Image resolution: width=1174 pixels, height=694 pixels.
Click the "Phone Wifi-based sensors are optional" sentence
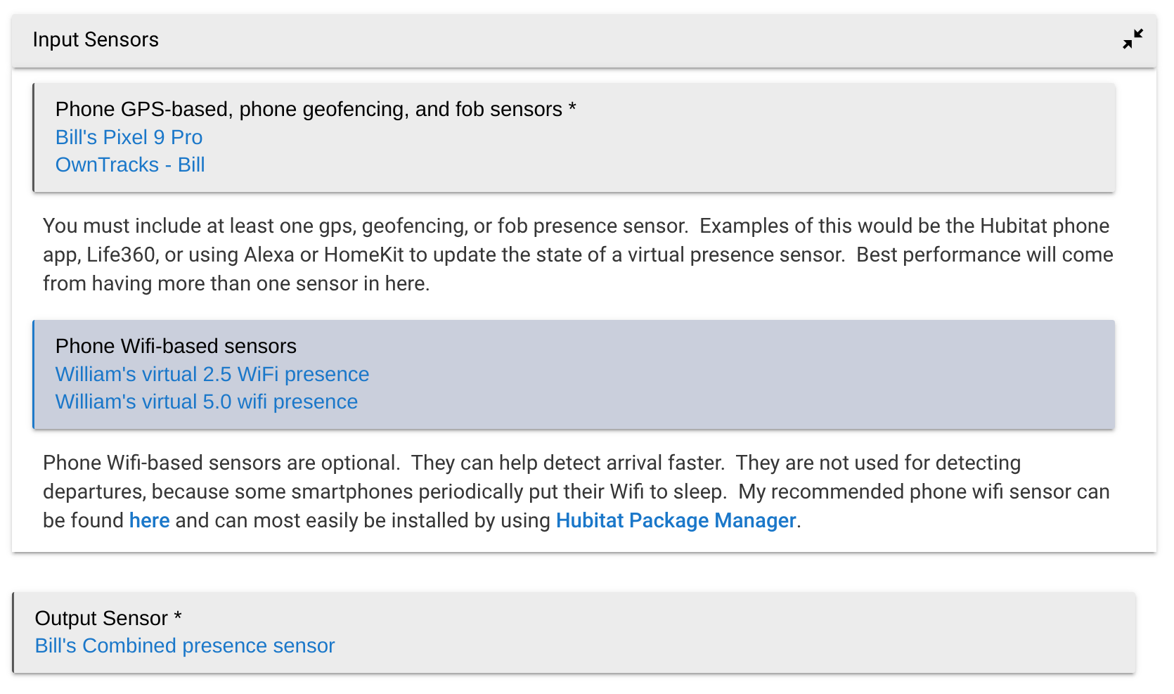[x=221, y=463]
